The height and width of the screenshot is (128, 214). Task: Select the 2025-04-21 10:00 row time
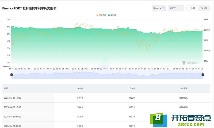(x=12, y=107)
